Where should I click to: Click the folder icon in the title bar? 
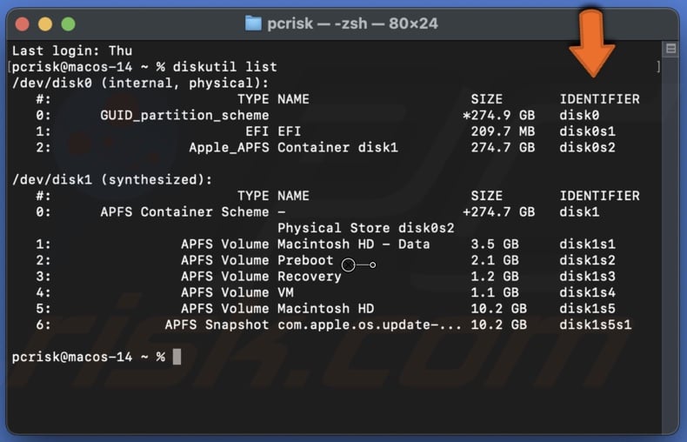pos(253,23)
